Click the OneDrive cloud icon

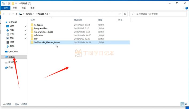pos(6,51)
